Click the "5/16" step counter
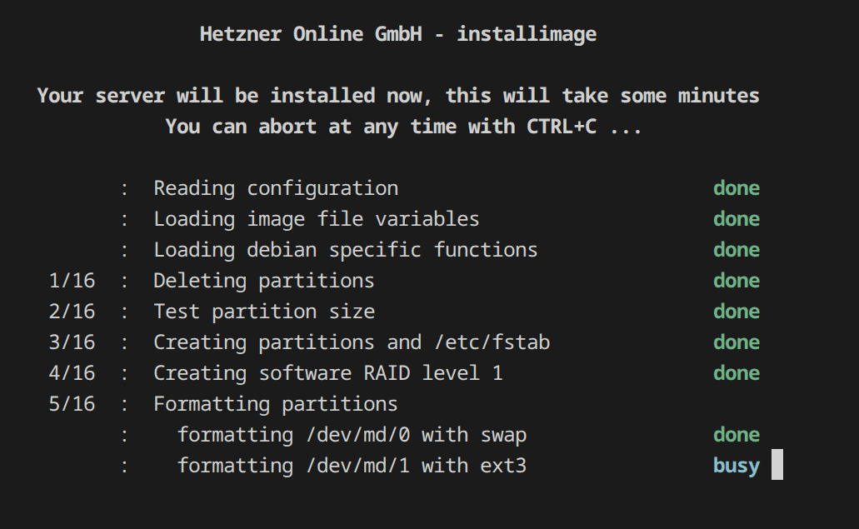 (x=72, y=404)
